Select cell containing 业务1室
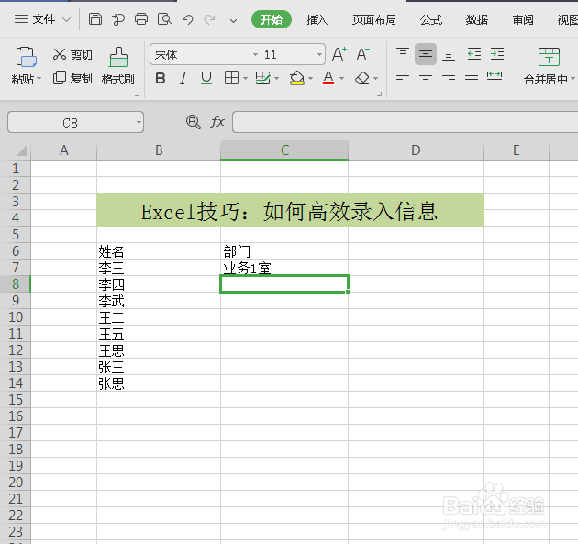The height and width of the screenshot is (544, 578). 284,268
